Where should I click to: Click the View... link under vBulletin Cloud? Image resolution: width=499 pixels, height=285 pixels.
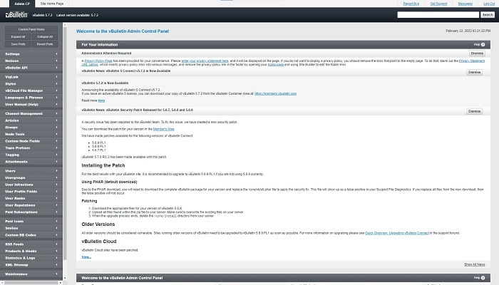[x=86, y=257]
